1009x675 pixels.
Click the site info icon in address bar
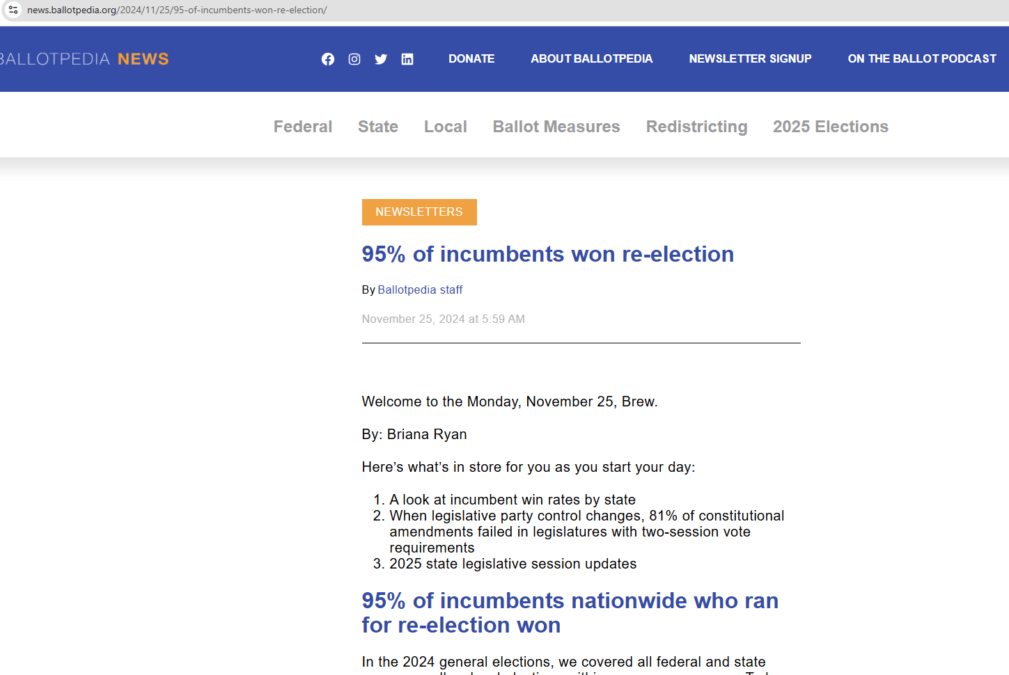pos(13,10)
